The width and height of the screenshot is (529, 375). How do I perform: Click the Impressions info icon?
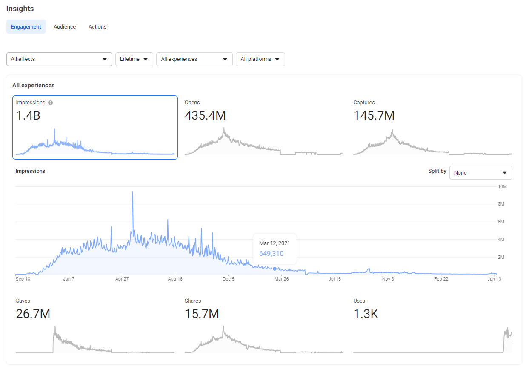click(51, 103)
